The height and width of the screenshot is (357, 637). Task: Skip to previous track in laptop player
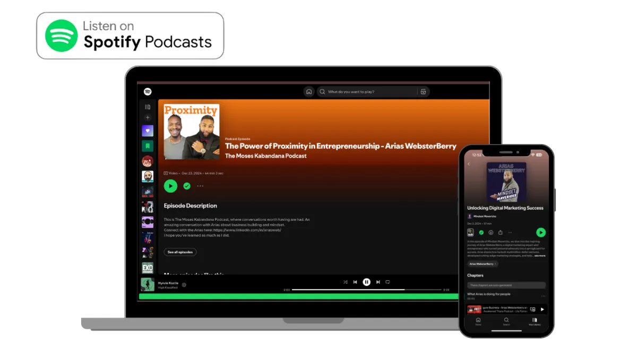355,282
